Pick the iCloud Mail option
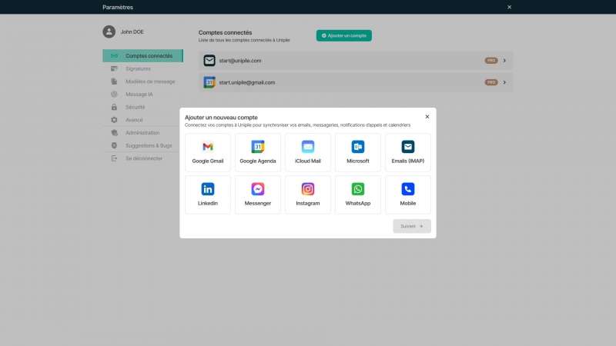This screenshot has width=616, height=346. coord(308,151)
